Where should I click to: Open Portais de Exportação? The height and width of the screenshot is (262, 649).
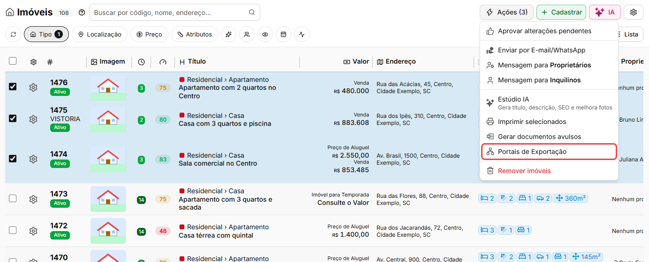(549, 152)
